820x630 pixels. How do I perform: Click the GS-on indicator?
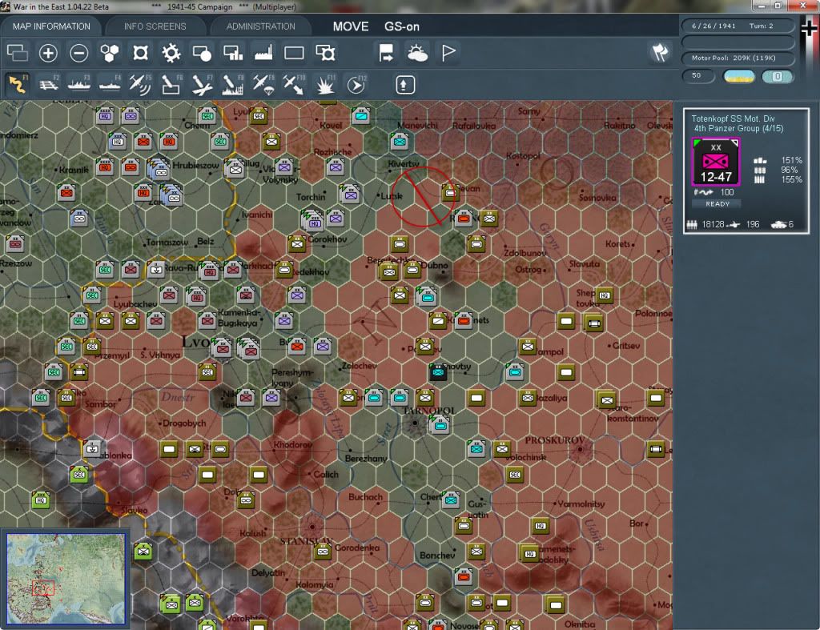pyautogui.click(x=402, y=26)
